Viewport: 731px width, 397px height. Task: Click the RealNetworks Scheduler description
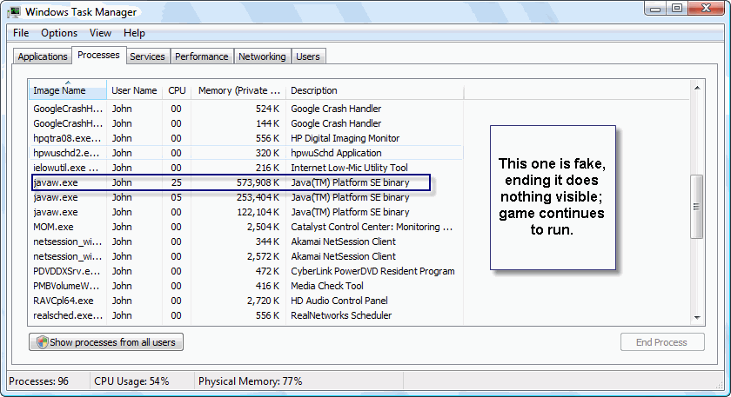pos(341,315)
